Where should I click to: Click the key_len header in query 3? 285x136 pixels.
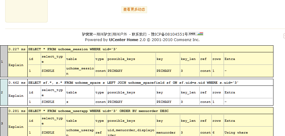[x=188, y=121]
